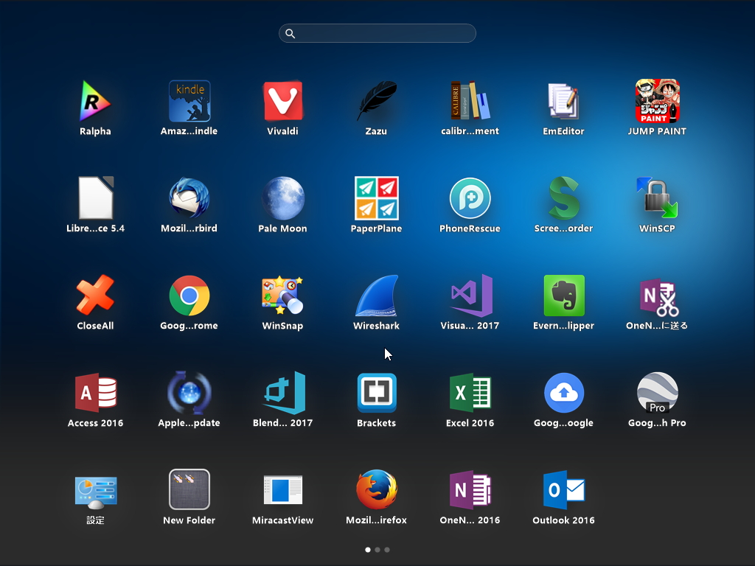The height and width of the screenshot is (566, 755).
Task: Open Brackets editor icon
Action: coord(377,392)
